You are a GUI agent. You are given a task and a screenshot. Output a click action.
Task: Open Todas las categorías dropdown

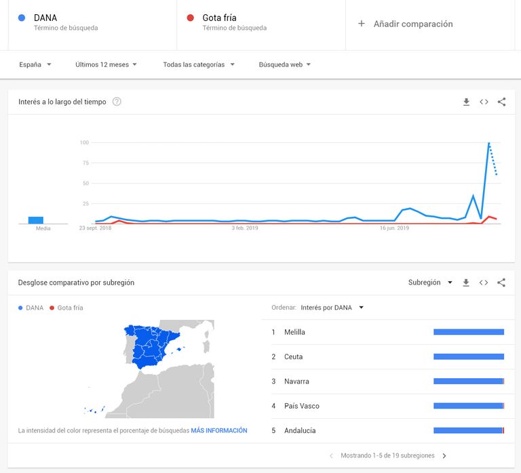point(199,65)
